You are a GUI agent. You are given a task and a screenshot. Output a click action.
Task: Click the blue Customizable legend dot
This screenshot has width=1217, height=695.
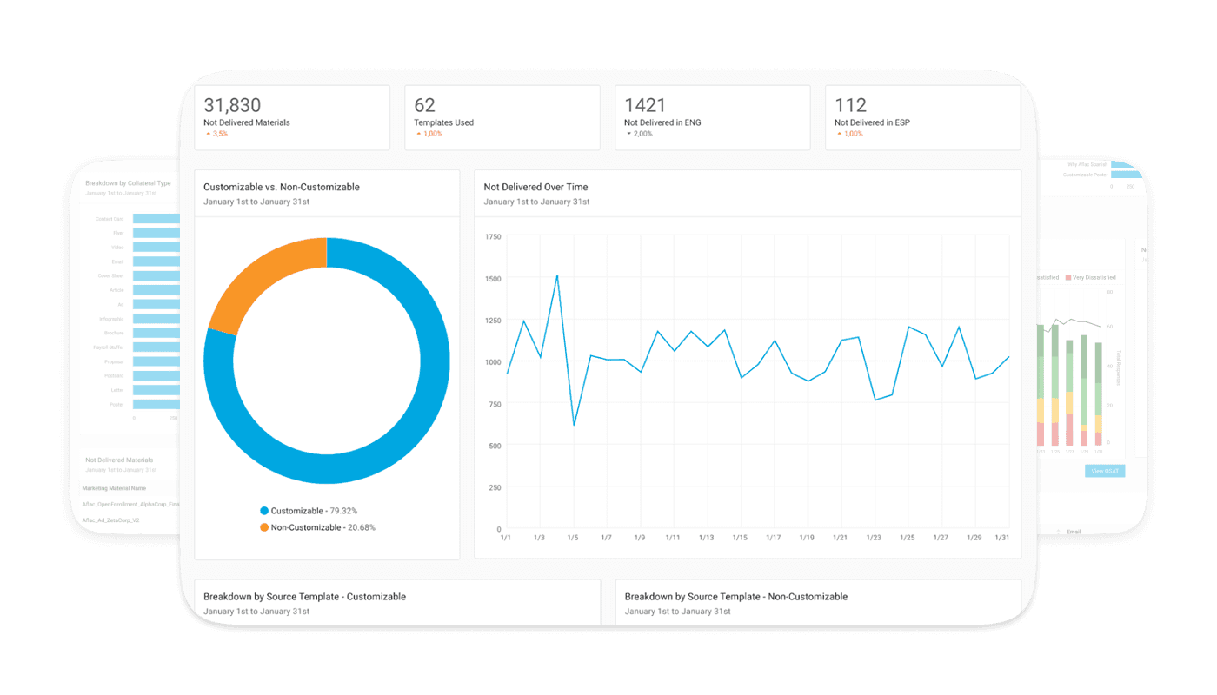(264, 511)
